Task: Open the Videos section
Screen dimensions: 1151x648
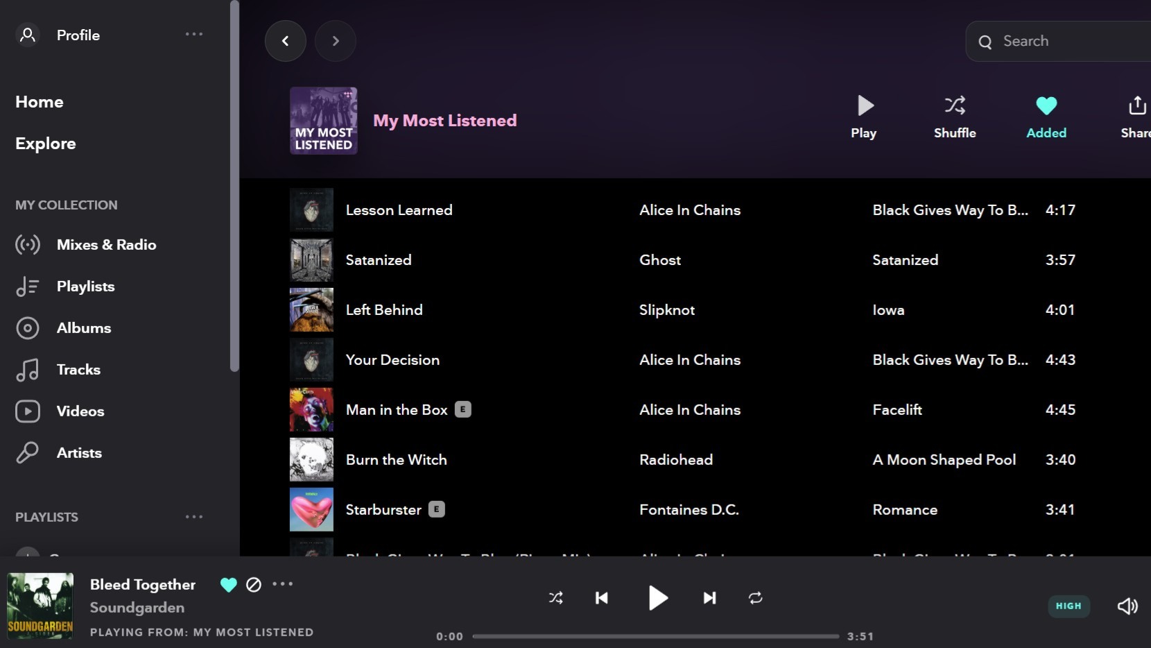Action: tap(80, 411)
